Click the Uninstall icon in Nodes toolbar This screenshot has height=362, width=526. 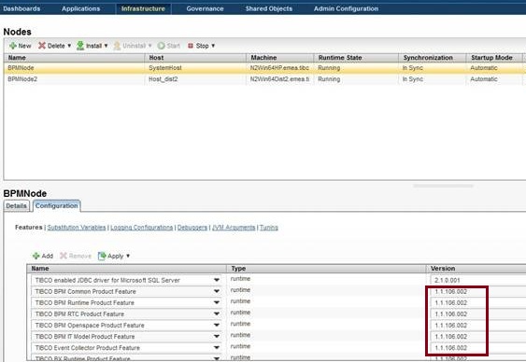[117, 46]
